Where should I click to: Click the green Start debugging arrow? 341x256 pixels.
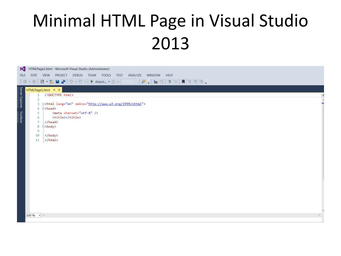coord(92,82)
